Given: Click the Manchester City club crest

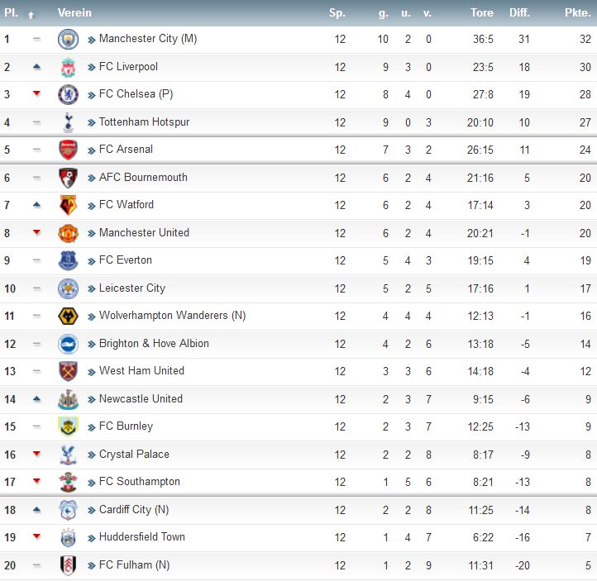Looking at the screenshot, I should [68, 39].
